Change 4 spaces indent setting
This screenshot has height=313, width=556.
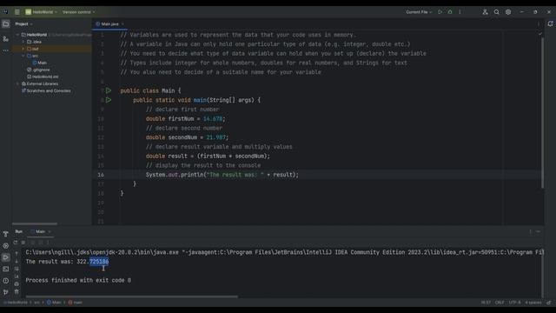pos(533,303)
